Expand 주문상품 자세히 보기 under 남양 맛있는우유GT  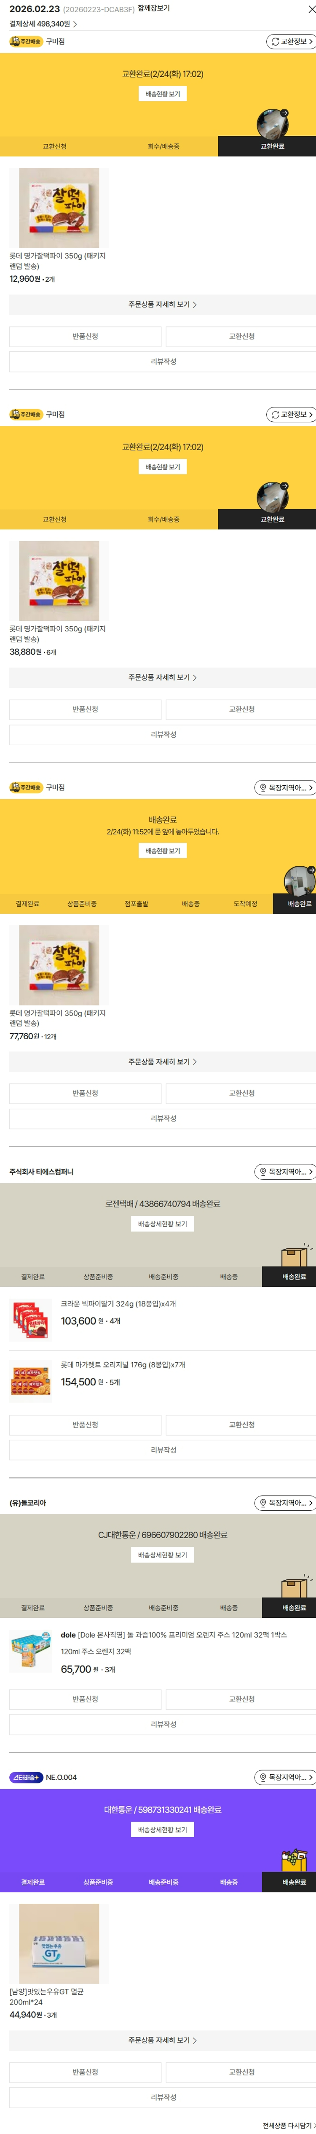[x=162, y=2040]
